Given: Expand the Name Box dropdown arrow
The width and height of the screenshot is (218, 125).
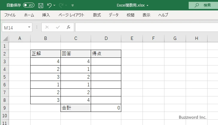Looking at the screenshot, I should point(29,27).
